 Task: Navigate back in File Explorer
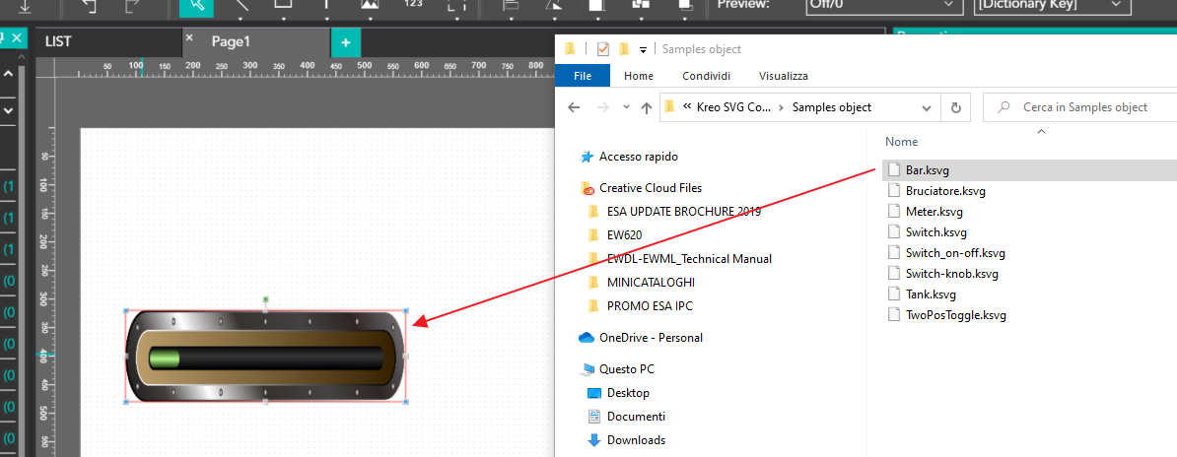(x=573, y=107)
